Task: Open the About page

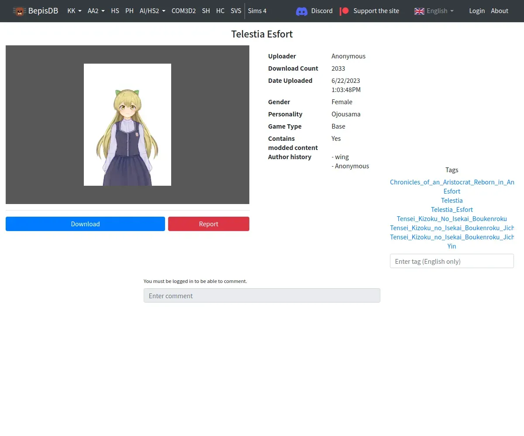Action: click(x=500, y=11)
